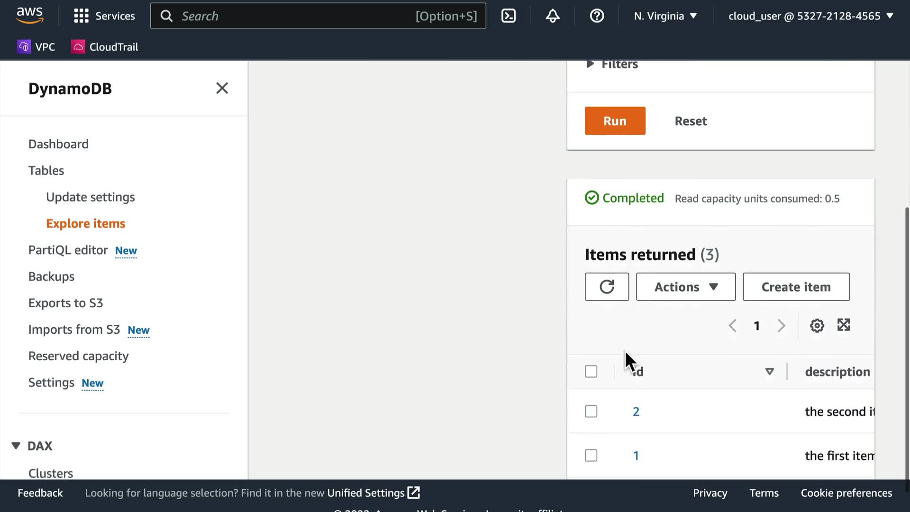
Task: Open PartiQL editor in sidebar
Action: 68,250
